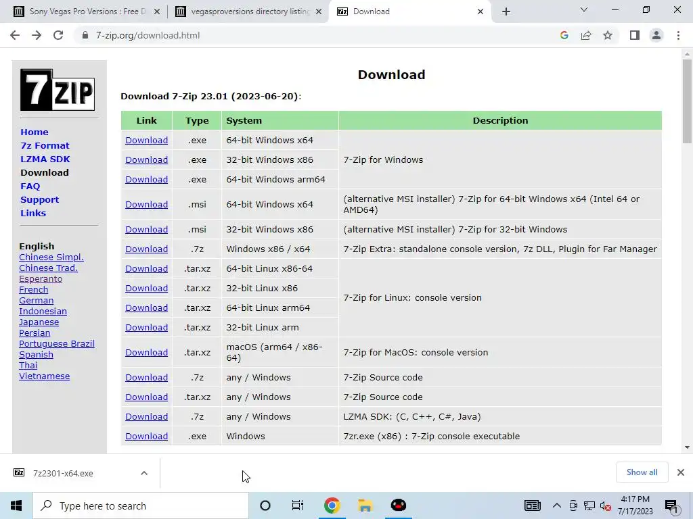Open the FAQ sidebar link
The image size is (693, 519).
30,187
